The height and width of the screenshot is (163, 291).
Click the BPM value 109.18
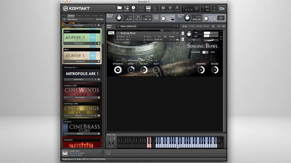coord(147,19)
